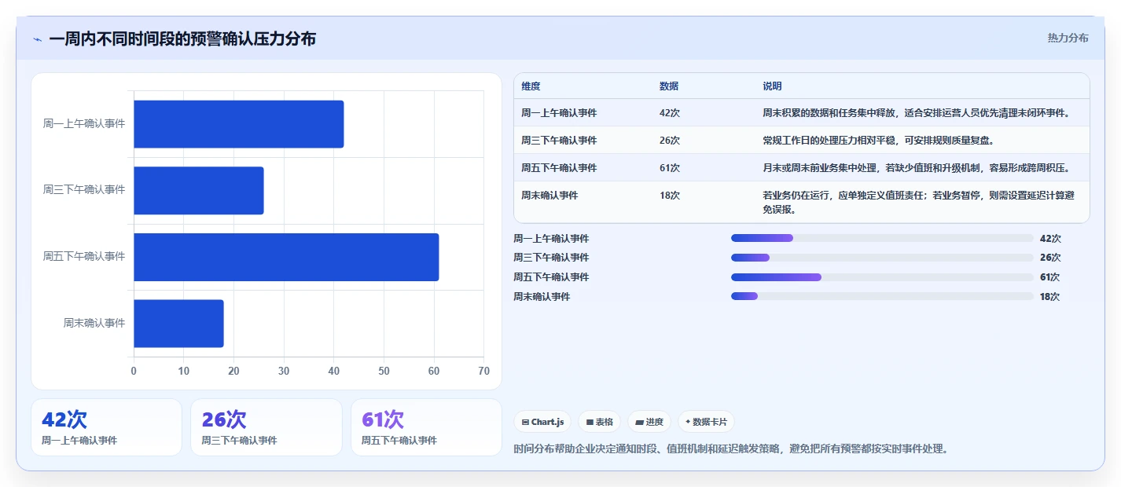Select the Chart.js chip
Viewport: 1121px width, 487px height.
[x=542, y=422]
